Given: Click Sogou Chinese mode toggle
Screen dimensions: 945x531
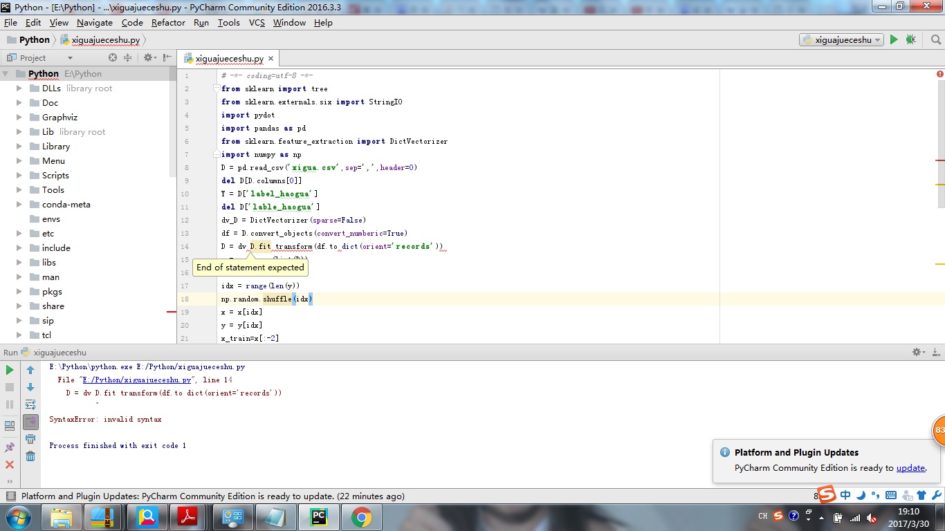Looking at the screenshot, I should pos(845,495).
